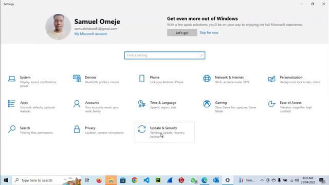Image resolution: width=329 pixels, height=185 pixels.
Task: Open the Update & Security refresh icon
Action: 142,129
